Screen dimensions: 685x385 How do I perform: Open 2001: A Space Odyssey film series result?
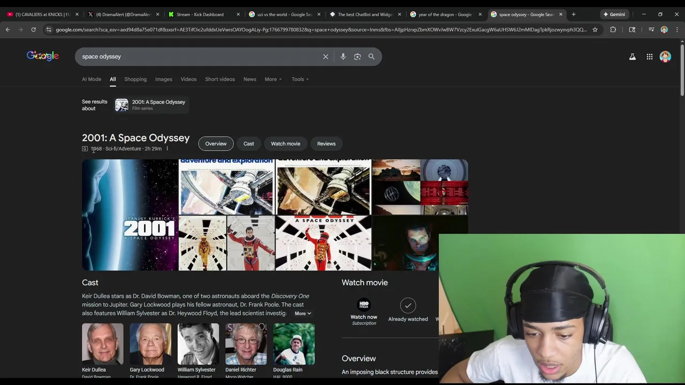coord(152,105)
